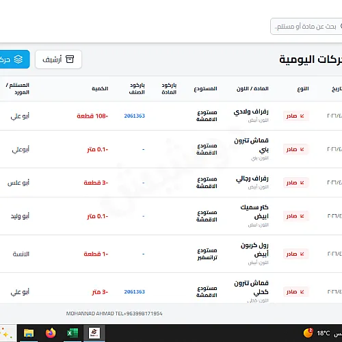This screenshot has width=342, height=342.
Task: Click recipient أبو وليد cell
Action: click(x=20, y=216)
